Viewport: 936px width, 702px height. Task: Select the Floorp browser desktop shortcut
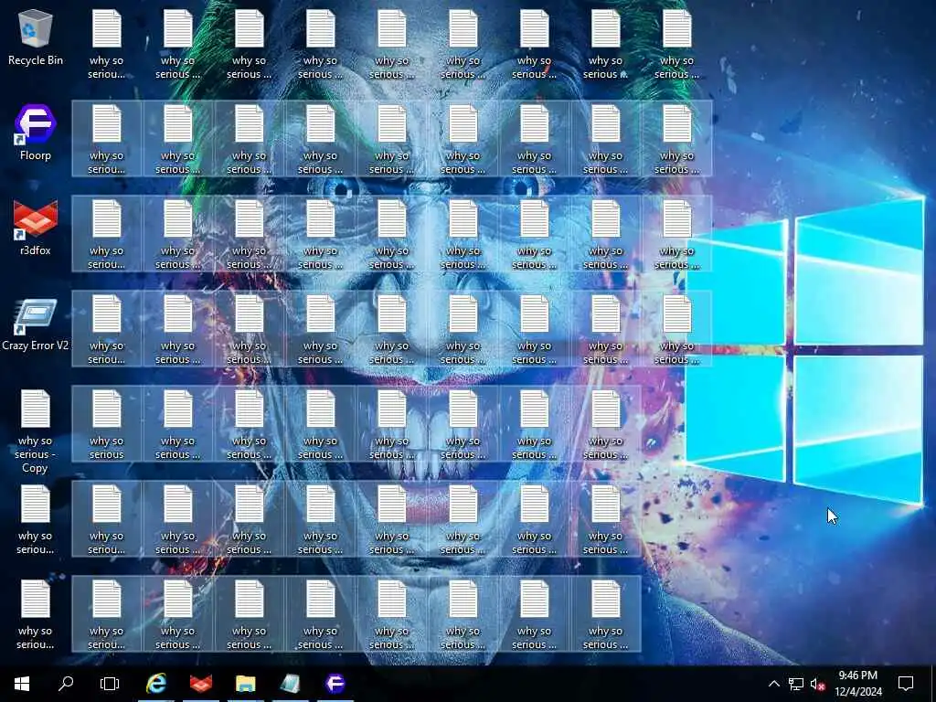(x=36, y=133)
